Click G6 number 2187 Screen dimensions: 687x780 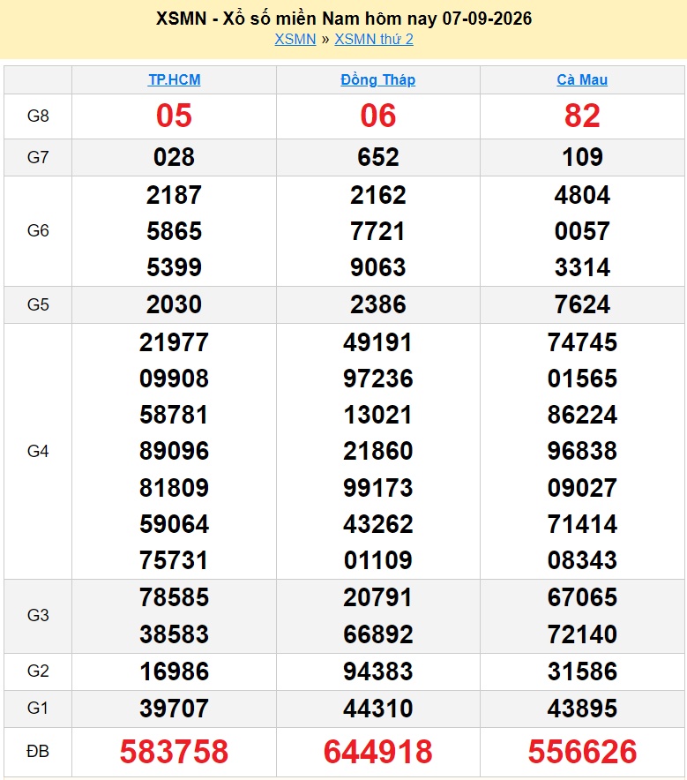(174, 195)
